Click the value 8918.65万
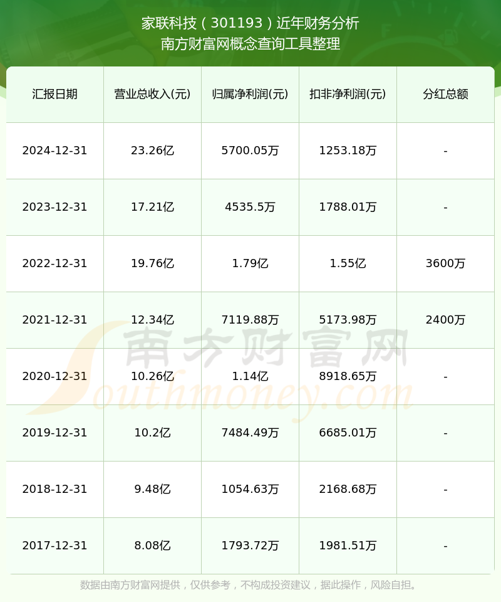The height and width of the screenshot is (602, 501). point(348,376)
